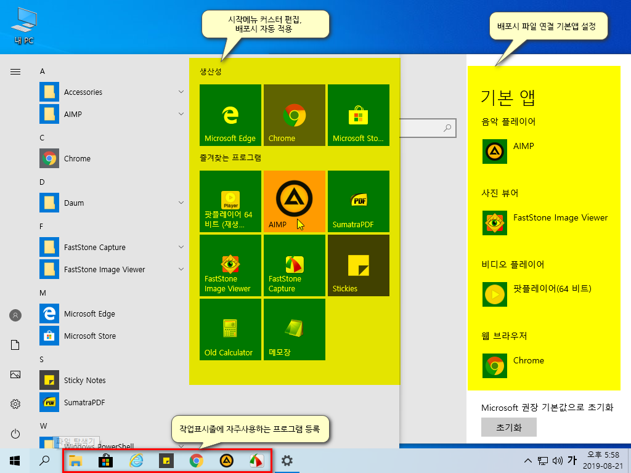Open Settings from the Start sidebar

point(15,404)
